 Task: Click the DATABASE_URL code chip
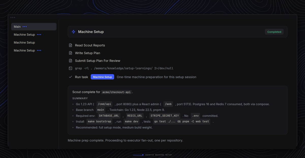[109, 116]
